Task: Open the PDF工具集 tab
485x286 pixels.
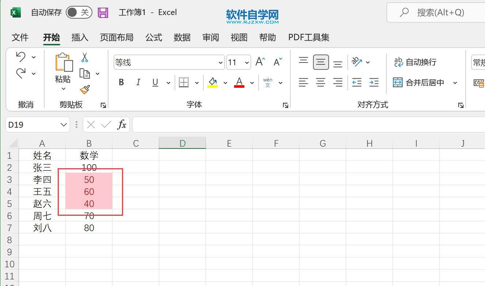Action: (309, 37)
